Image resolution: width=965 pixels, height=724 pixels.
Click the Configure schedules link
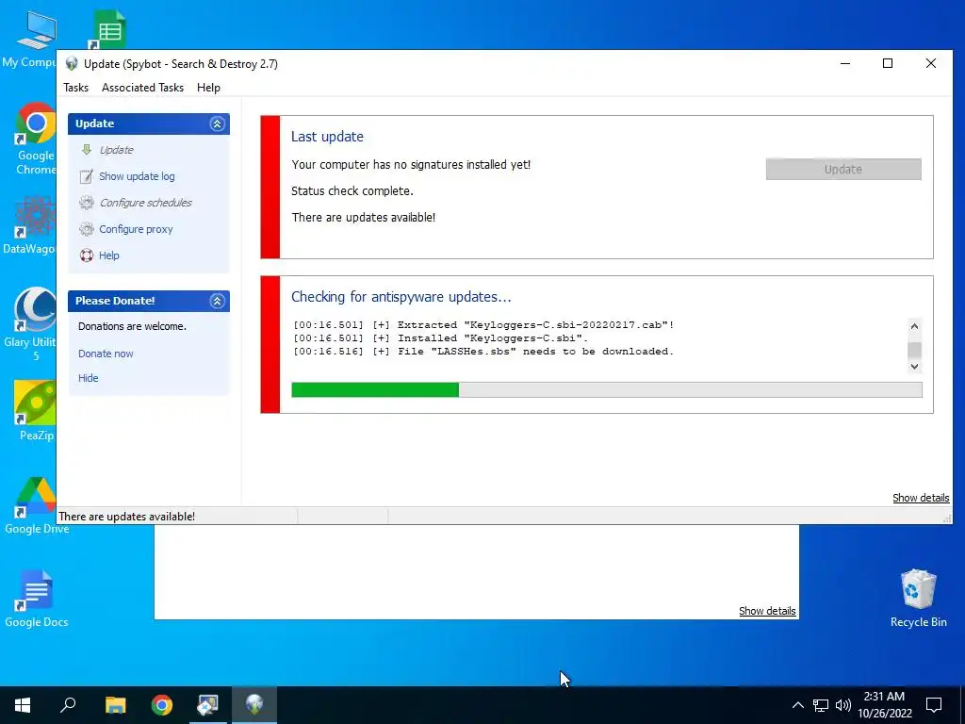[145, 203]
